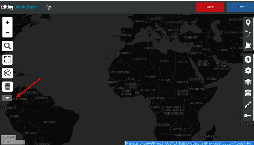The width and height of the screenshot is (254, 145).
Task: Click the IRAN map label
Action: click(x=223, y=50)
